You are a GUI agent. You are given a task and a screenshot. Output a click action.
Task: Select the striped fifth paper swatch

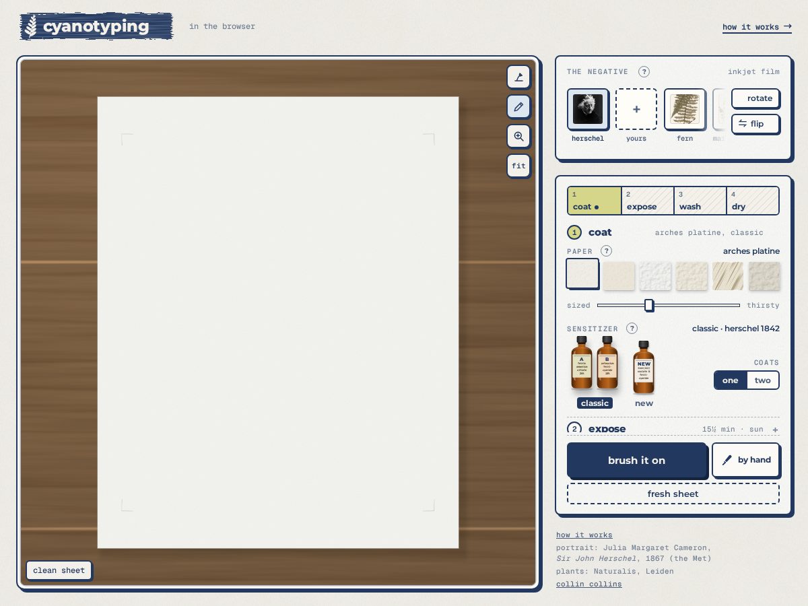728,275
